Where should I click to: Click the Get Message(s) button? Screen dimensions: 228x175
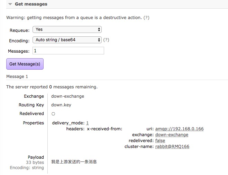tap(25, 64)
